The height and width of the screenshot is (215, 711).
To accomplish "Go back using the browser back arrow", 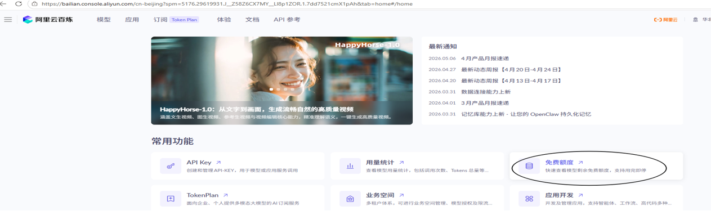I will tap(3, 3).
